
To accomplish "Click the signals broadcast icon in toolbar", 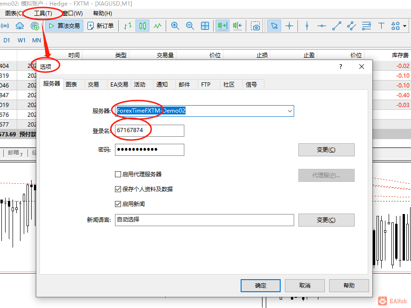I will pos(5,26).
